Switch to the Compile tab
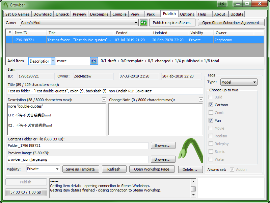The image size is (270, 203). 119,14
